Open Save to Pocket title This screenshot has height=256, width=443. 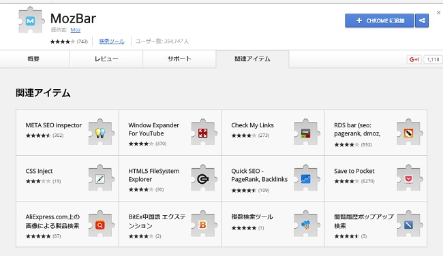pos(354,171)
